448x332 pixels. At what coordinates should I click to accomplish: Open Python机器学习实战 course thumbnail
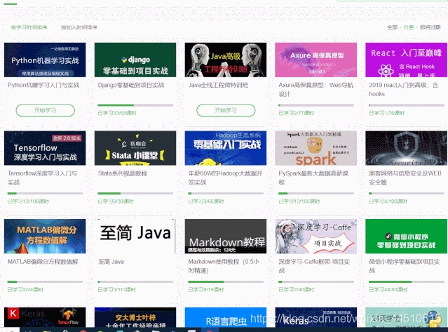point(45,60)
